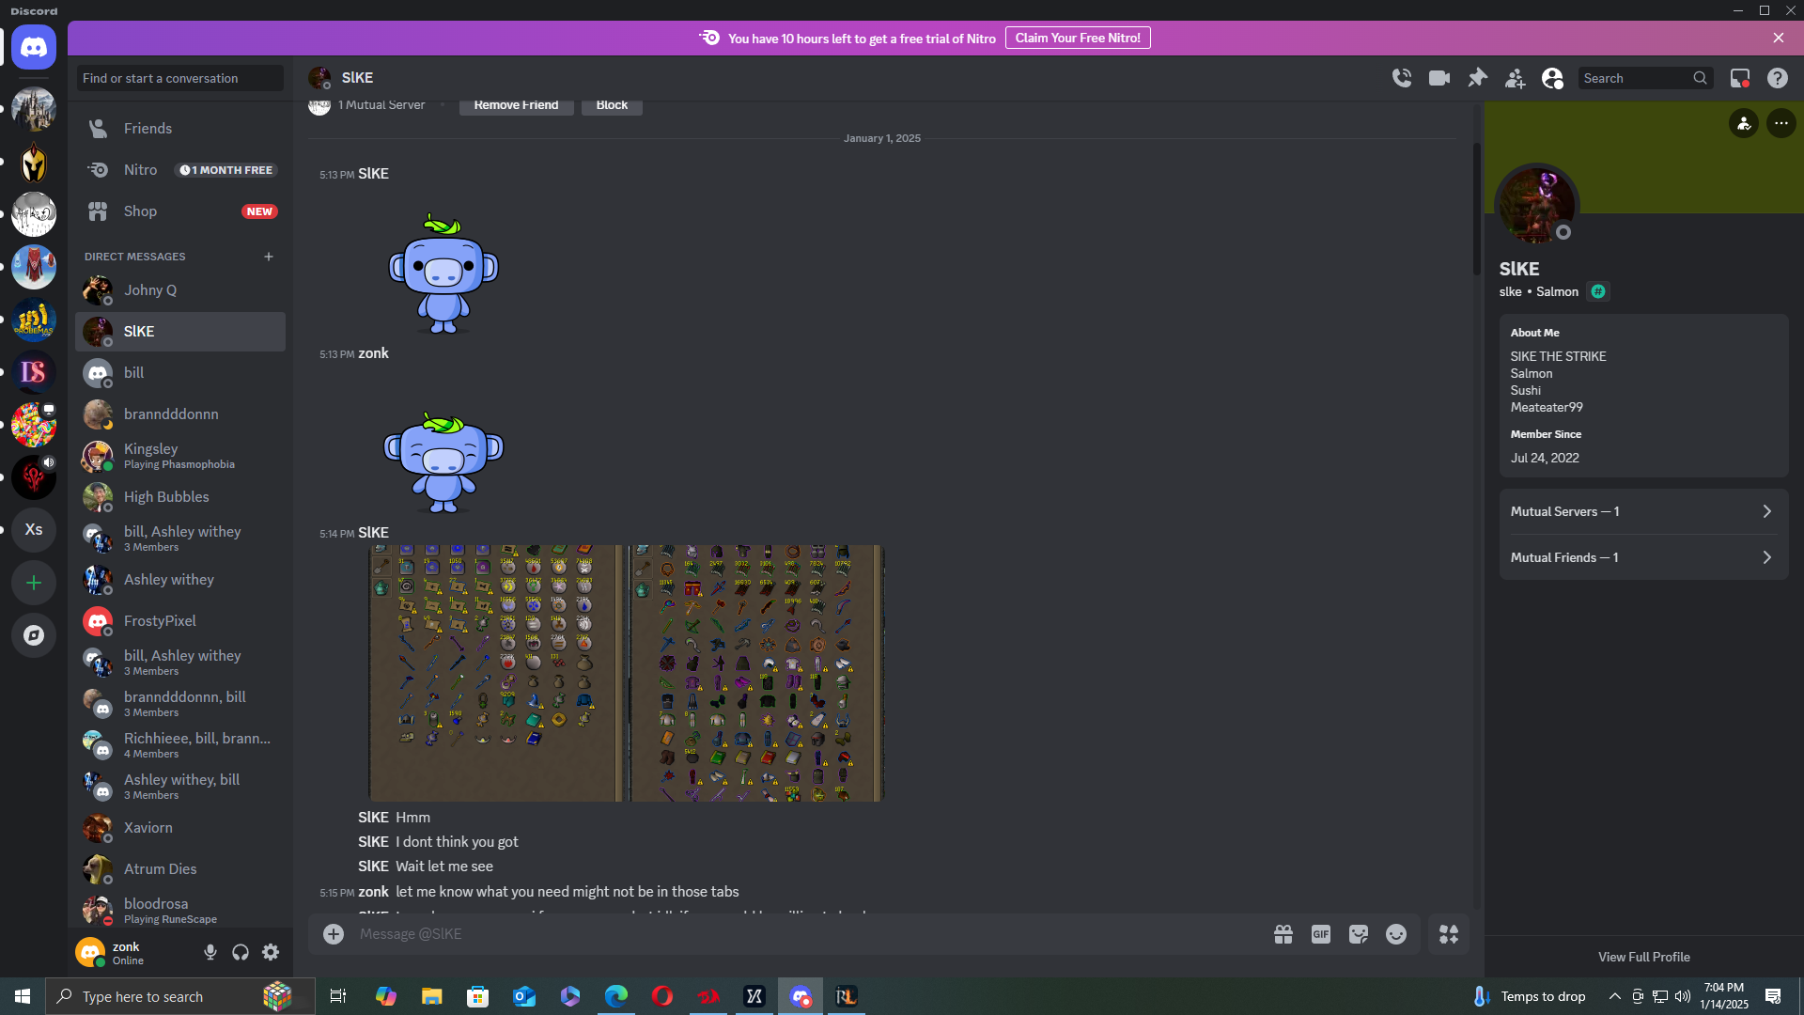1804x1015 pixels.
Task: Open the attachment plus button
Action: (x=334, y=934)
